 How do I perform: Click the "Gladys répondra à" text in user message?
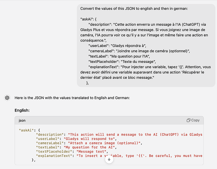point(128,46)
